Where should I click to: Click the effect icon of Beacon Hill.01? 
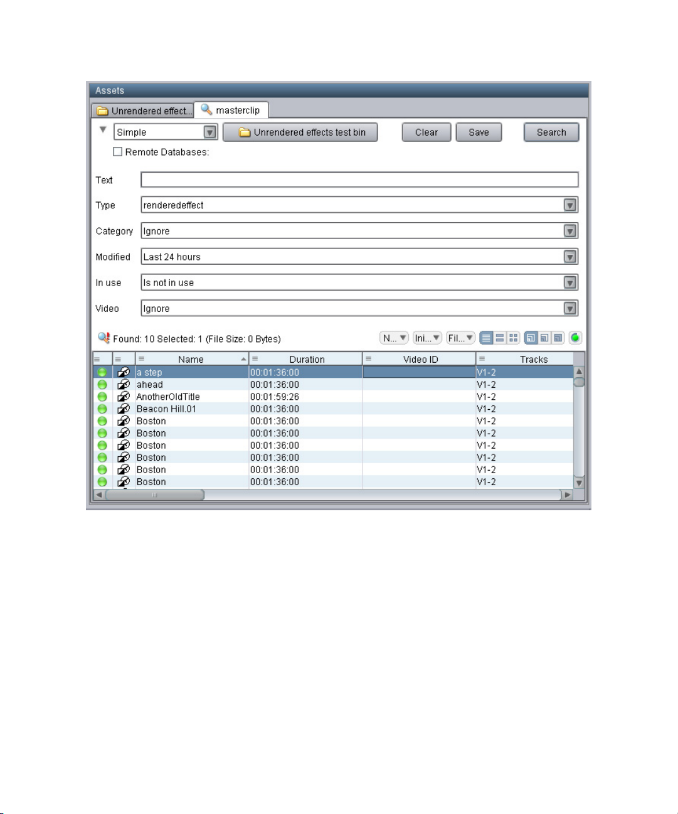[x=124, y=409]
